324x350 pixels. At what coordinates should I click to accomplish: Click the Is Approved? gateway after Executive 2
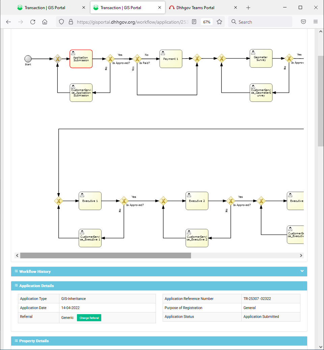tap(231, 201)
